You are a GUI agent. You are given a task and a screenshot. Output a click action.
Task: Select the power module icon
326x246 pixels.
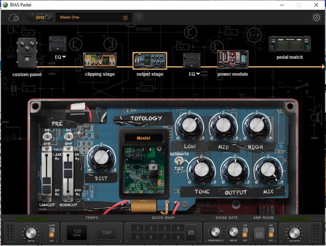[233, 60]
